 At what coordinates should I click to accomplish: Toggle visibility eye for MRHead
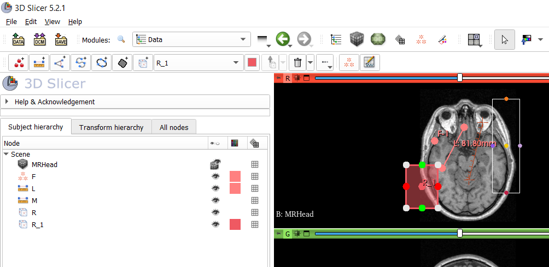(x=215, y=164)
